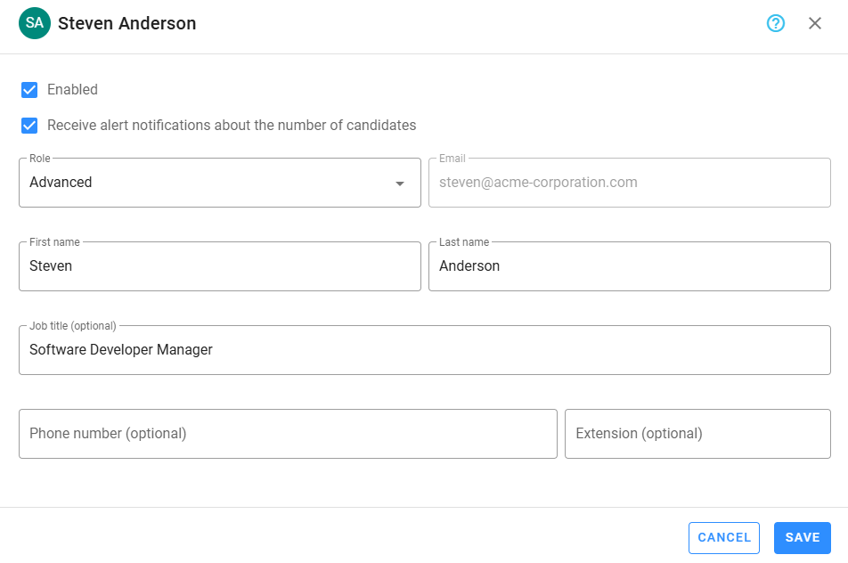Expand the Role dropdown arrow
Image resolution: width=848 pixels, height=563 pixels.
click(x=400, y=184)
